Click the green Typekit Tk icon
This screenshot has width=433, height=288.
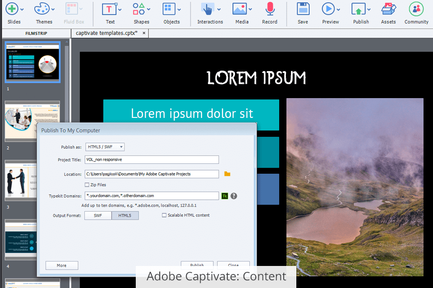[225, 196]
